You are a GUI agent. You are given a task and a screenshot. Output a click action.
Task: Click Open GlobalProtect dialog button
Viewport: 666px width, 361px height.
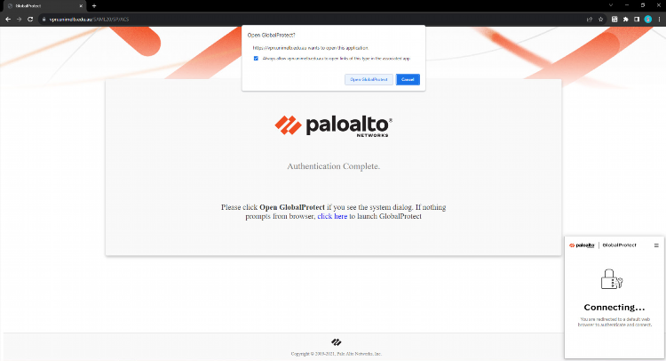(369, 79)
